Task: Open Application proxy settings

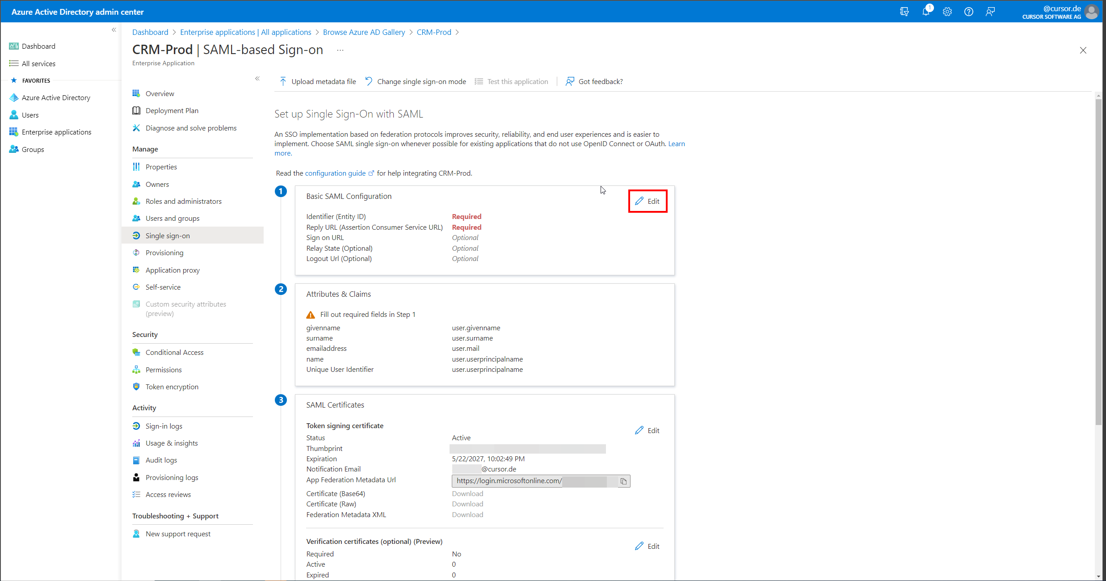Action: click(172, 270)
